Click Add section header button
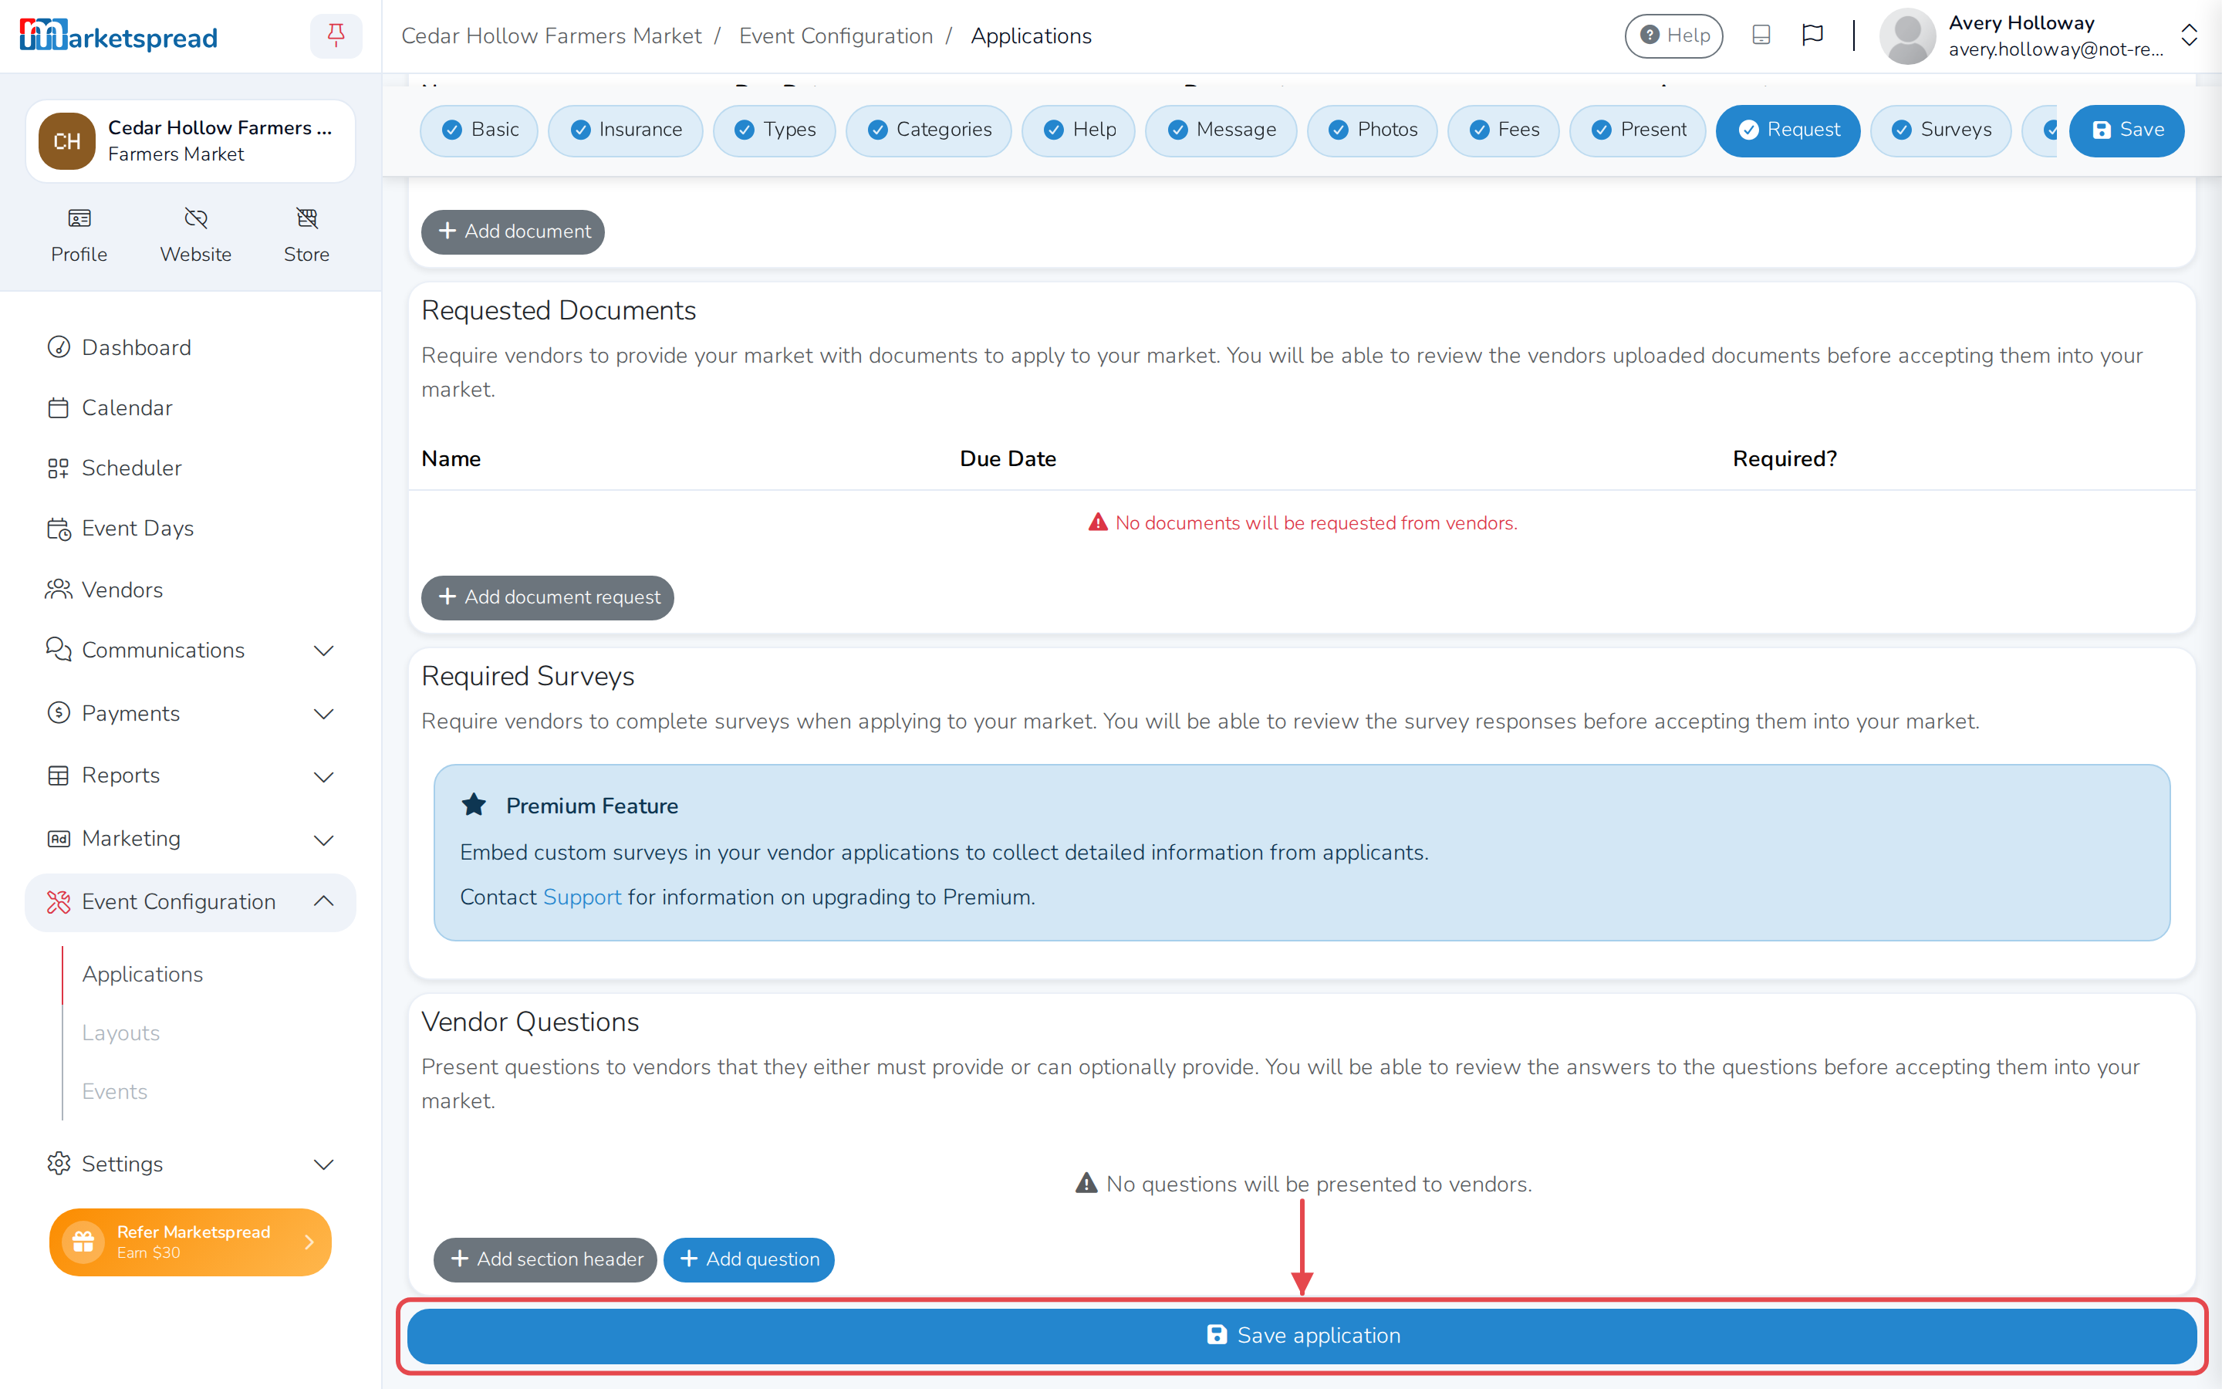The image size is (2222, 1389). [545, 1259]
